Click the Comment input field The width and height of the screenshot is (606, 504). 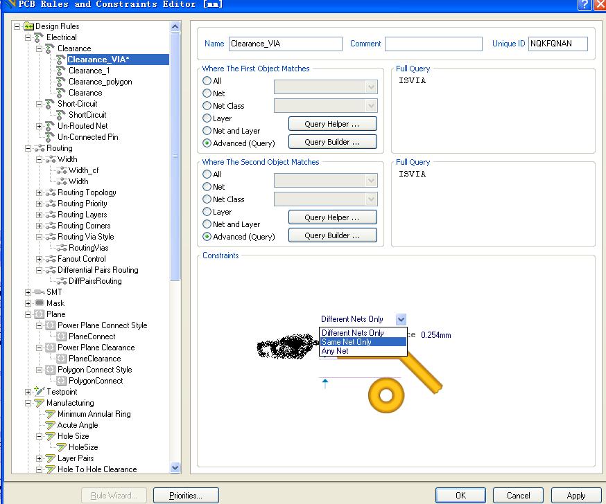pyautogui.click(x=433, y=44)
